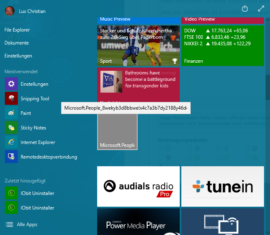Image resolution: width=270 pixels, height=235 pixels.
Task: Click the bathroom sign news thumbnail
Action: (x=111, y=82)
